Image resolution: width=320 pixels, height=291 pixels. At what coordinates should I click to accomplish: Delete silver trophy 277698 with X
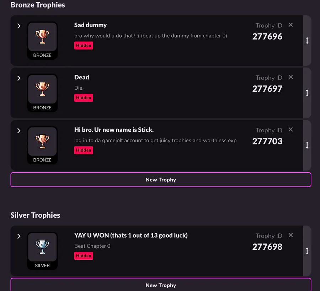[x=290, y=235]
